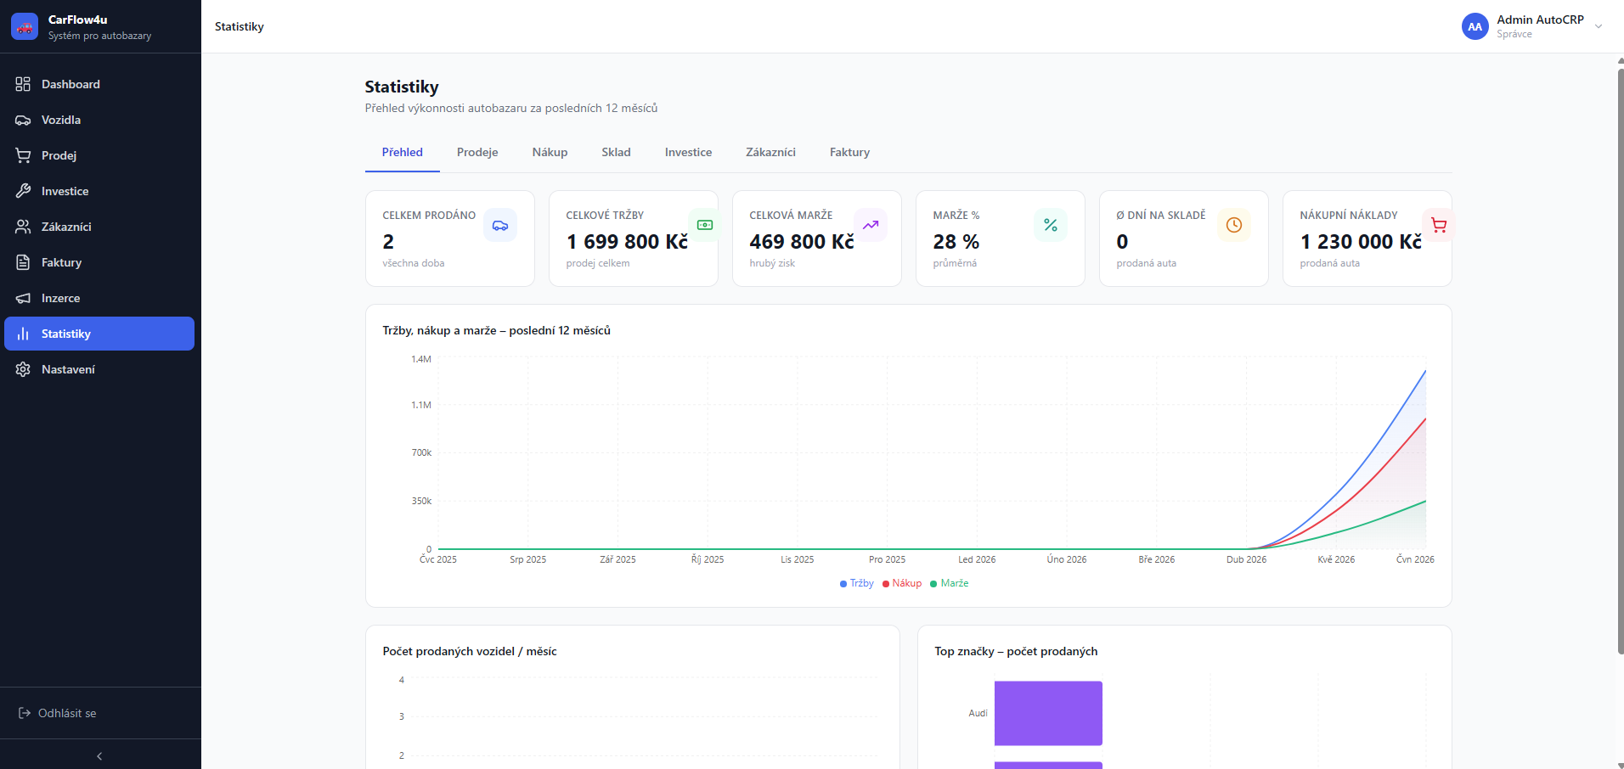Image resolution: width=1624 pixels, height=769 pixels.
Task: Switch to the Nákup tab
Action: (x=550, y=153)
